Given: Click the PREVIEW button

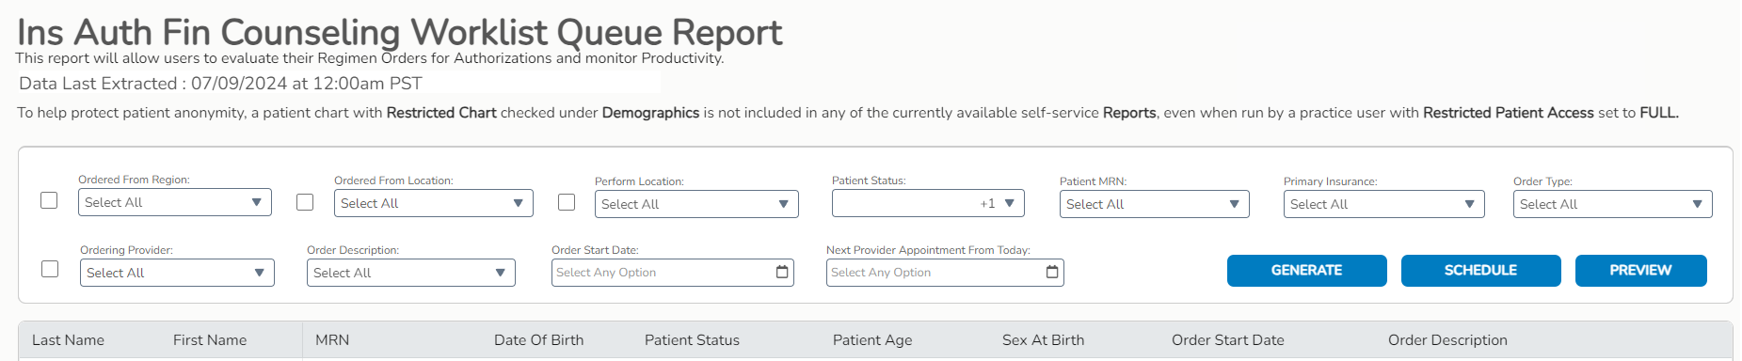Looking at the screenshot, I should 1640,270.
